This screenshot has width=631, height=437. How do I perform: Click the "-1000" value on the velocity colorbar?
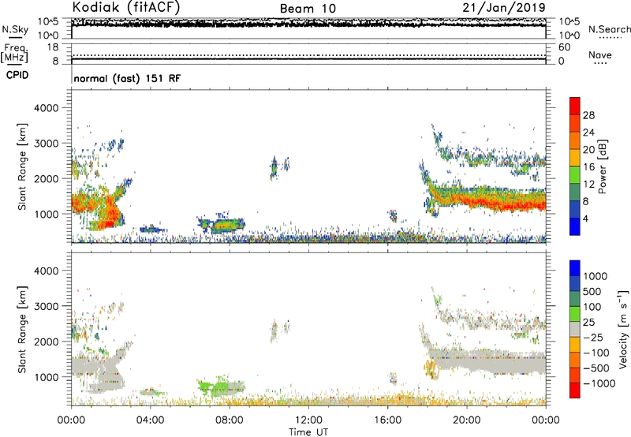point(599,383)
